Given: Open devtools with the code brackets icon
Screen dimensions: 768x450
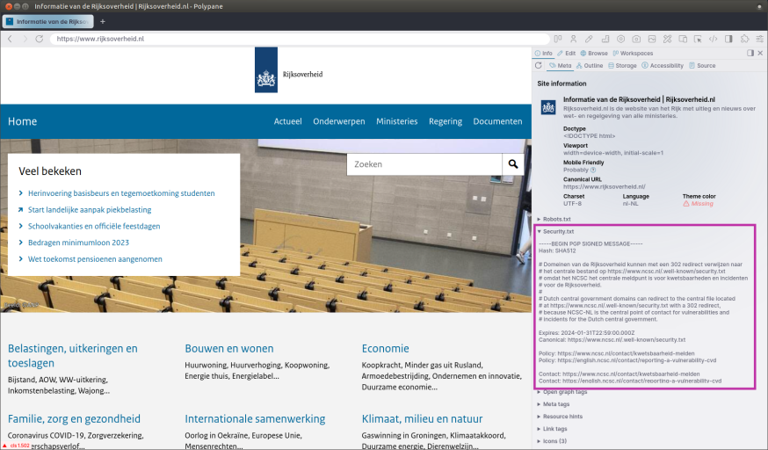Looking at the screenshot, I should [714, 39].
